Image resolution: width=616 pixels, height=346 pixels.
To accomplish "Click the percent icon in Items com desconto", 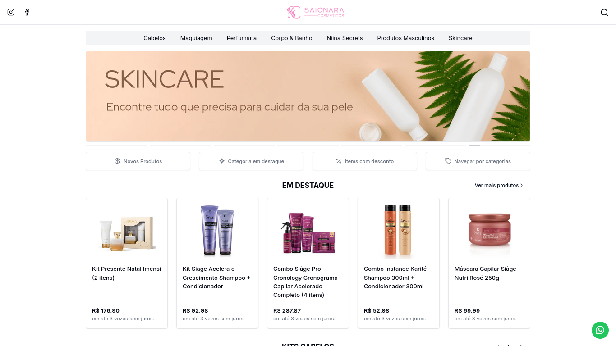I will [339, 161].
